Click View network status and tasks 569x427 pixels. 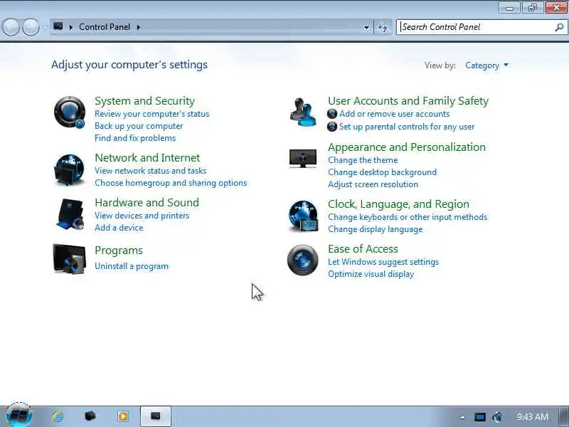[x=150, y=171]
